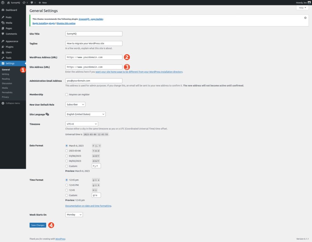Open the Tools section in the sidebar

[x=9, y=58]
